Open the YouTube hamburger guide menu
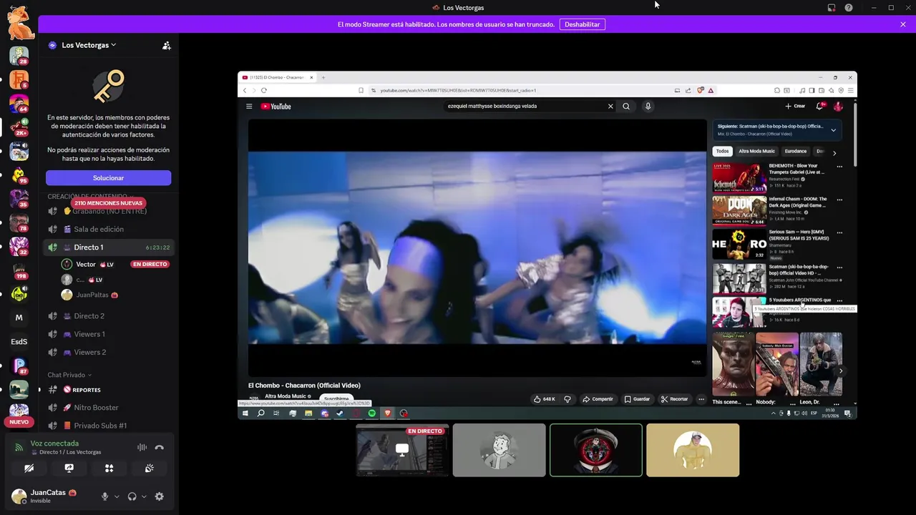Image resolution: width=916 pixels, height=515 pixels. coord(249,107)
